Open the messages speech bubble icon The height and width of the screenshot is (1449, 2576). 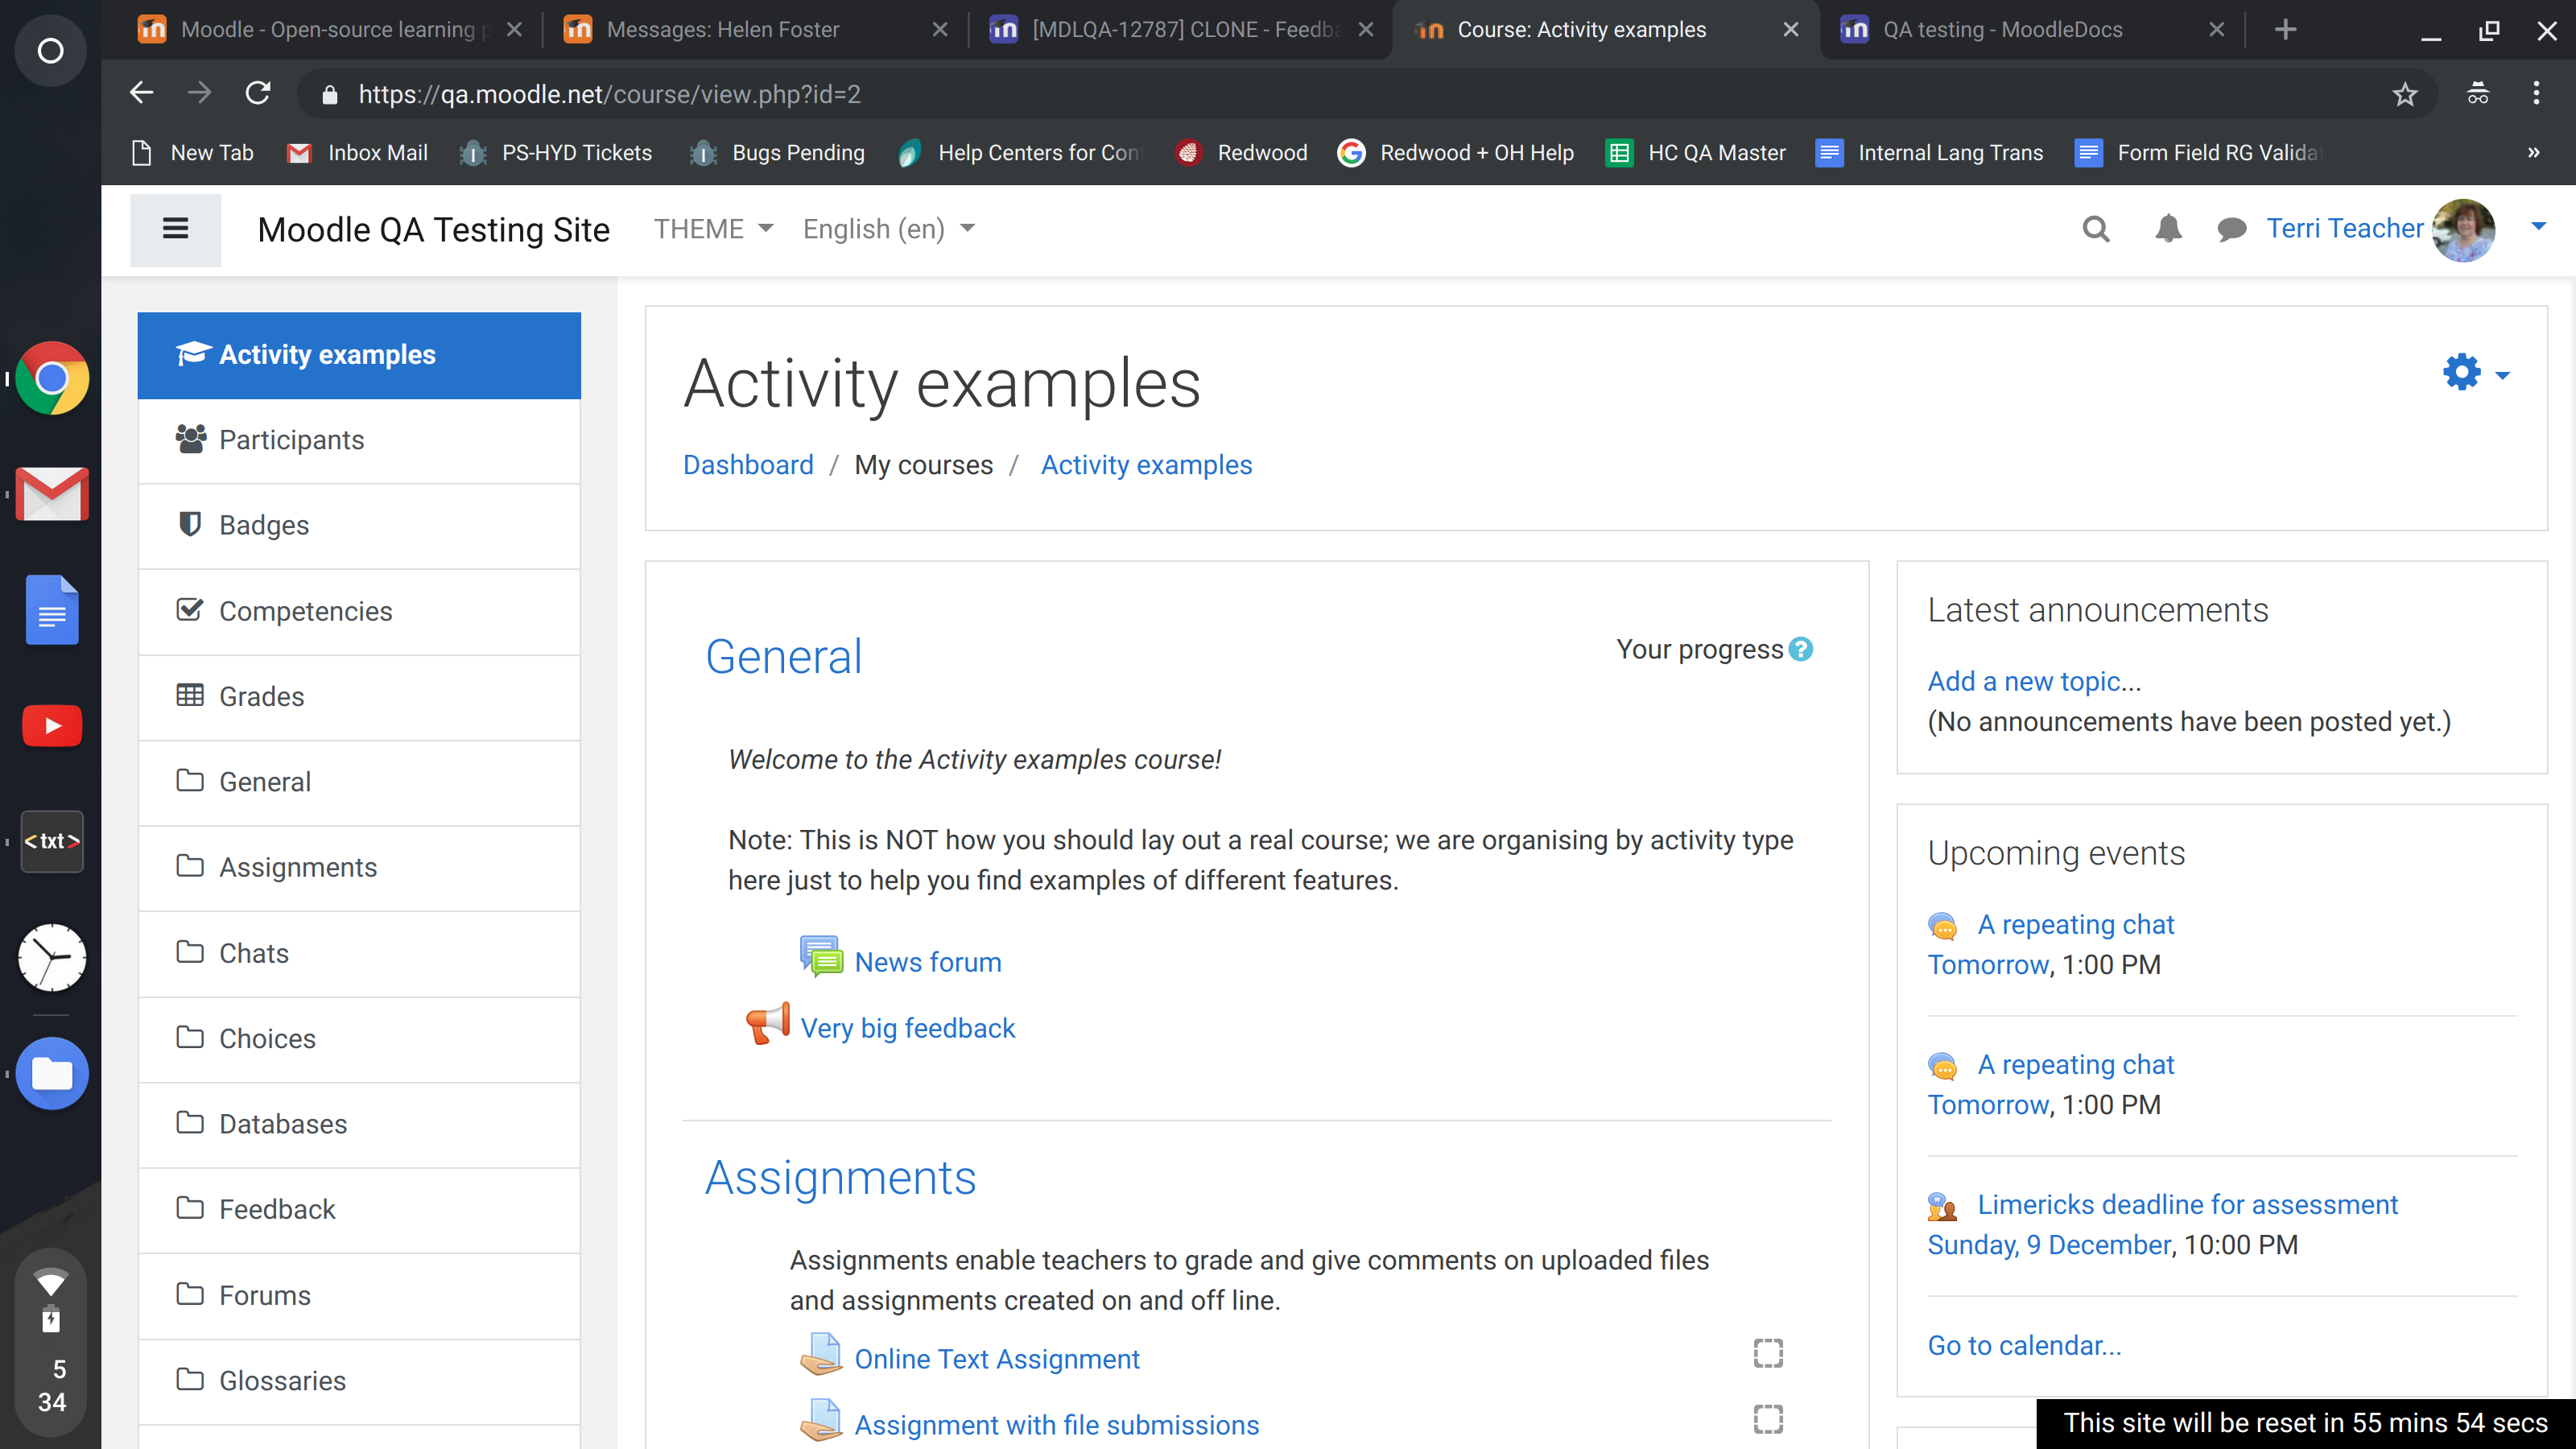click(2231, 230)
